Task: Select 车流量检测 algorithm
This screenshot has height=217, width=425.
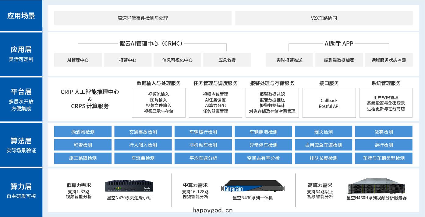Action: pos(143,158)
